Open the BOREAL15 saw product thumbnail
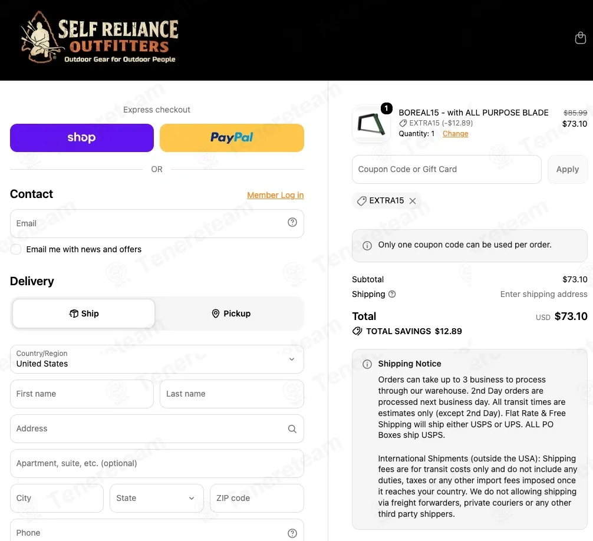 pyautogui.click(x=371, y=124)
